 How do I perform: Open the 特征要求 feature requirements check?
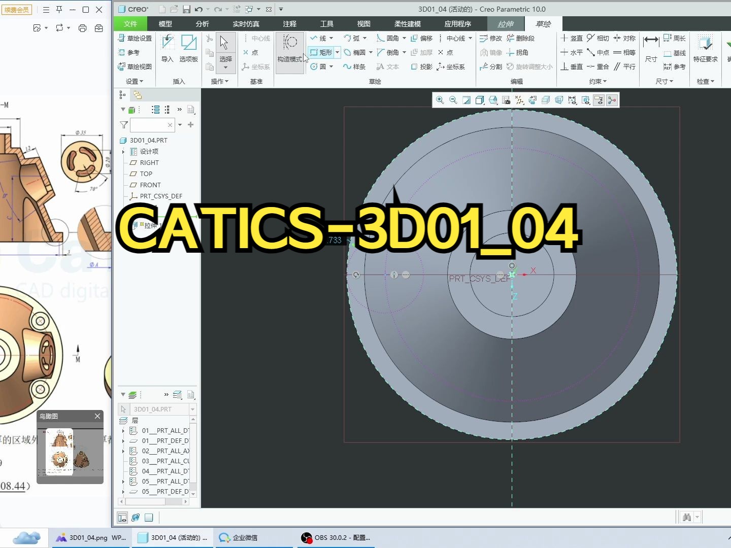point(705,49)
